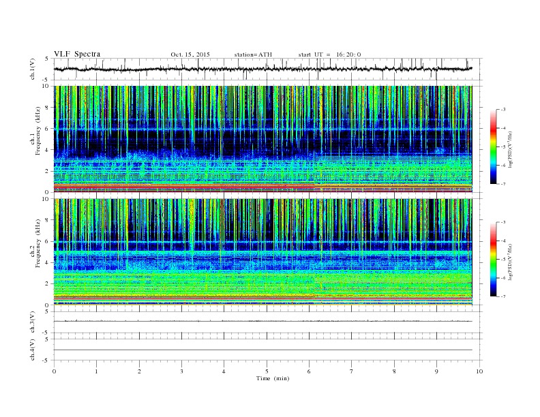
Task: Click the "6" tick on time axis
Action: [309, 371]
